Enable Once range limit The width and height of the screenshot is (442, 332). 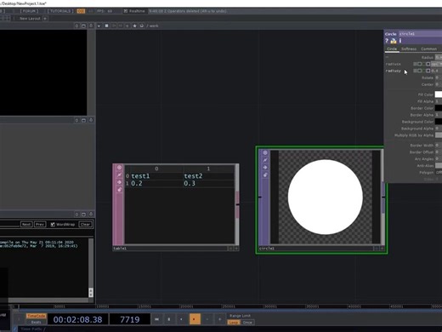coord(247,323)
